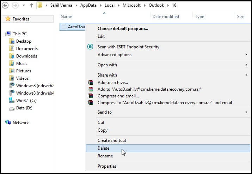
Task: Scan with ESET Endpoint Security
Action: click(x=128, y=47)
